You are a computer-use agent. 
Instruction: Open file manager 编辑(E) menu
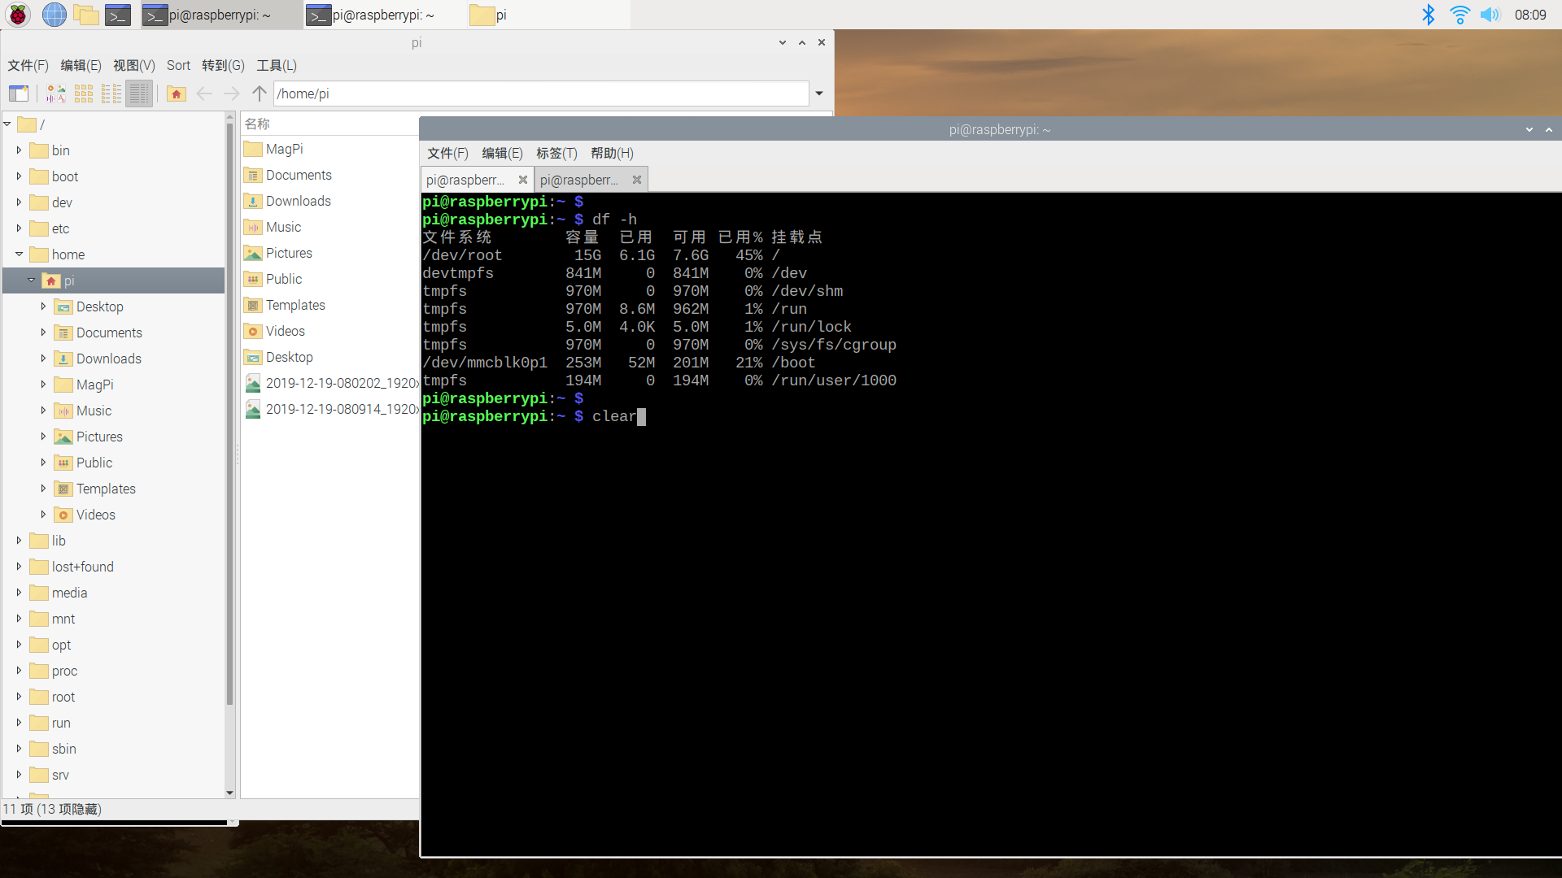[81, 66]
